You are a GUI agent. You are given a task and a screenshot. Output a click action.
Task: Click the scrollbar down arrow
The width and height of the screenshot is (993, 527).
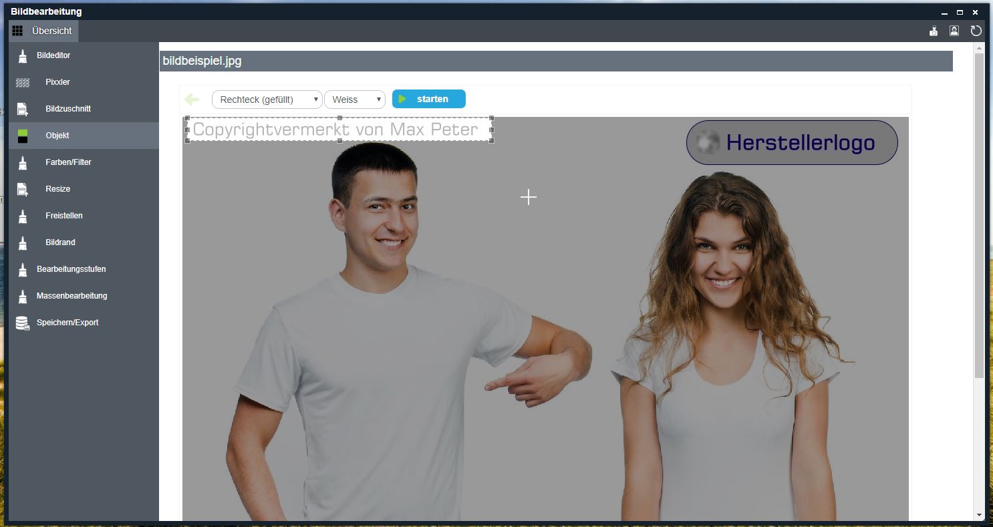point(979,515)
